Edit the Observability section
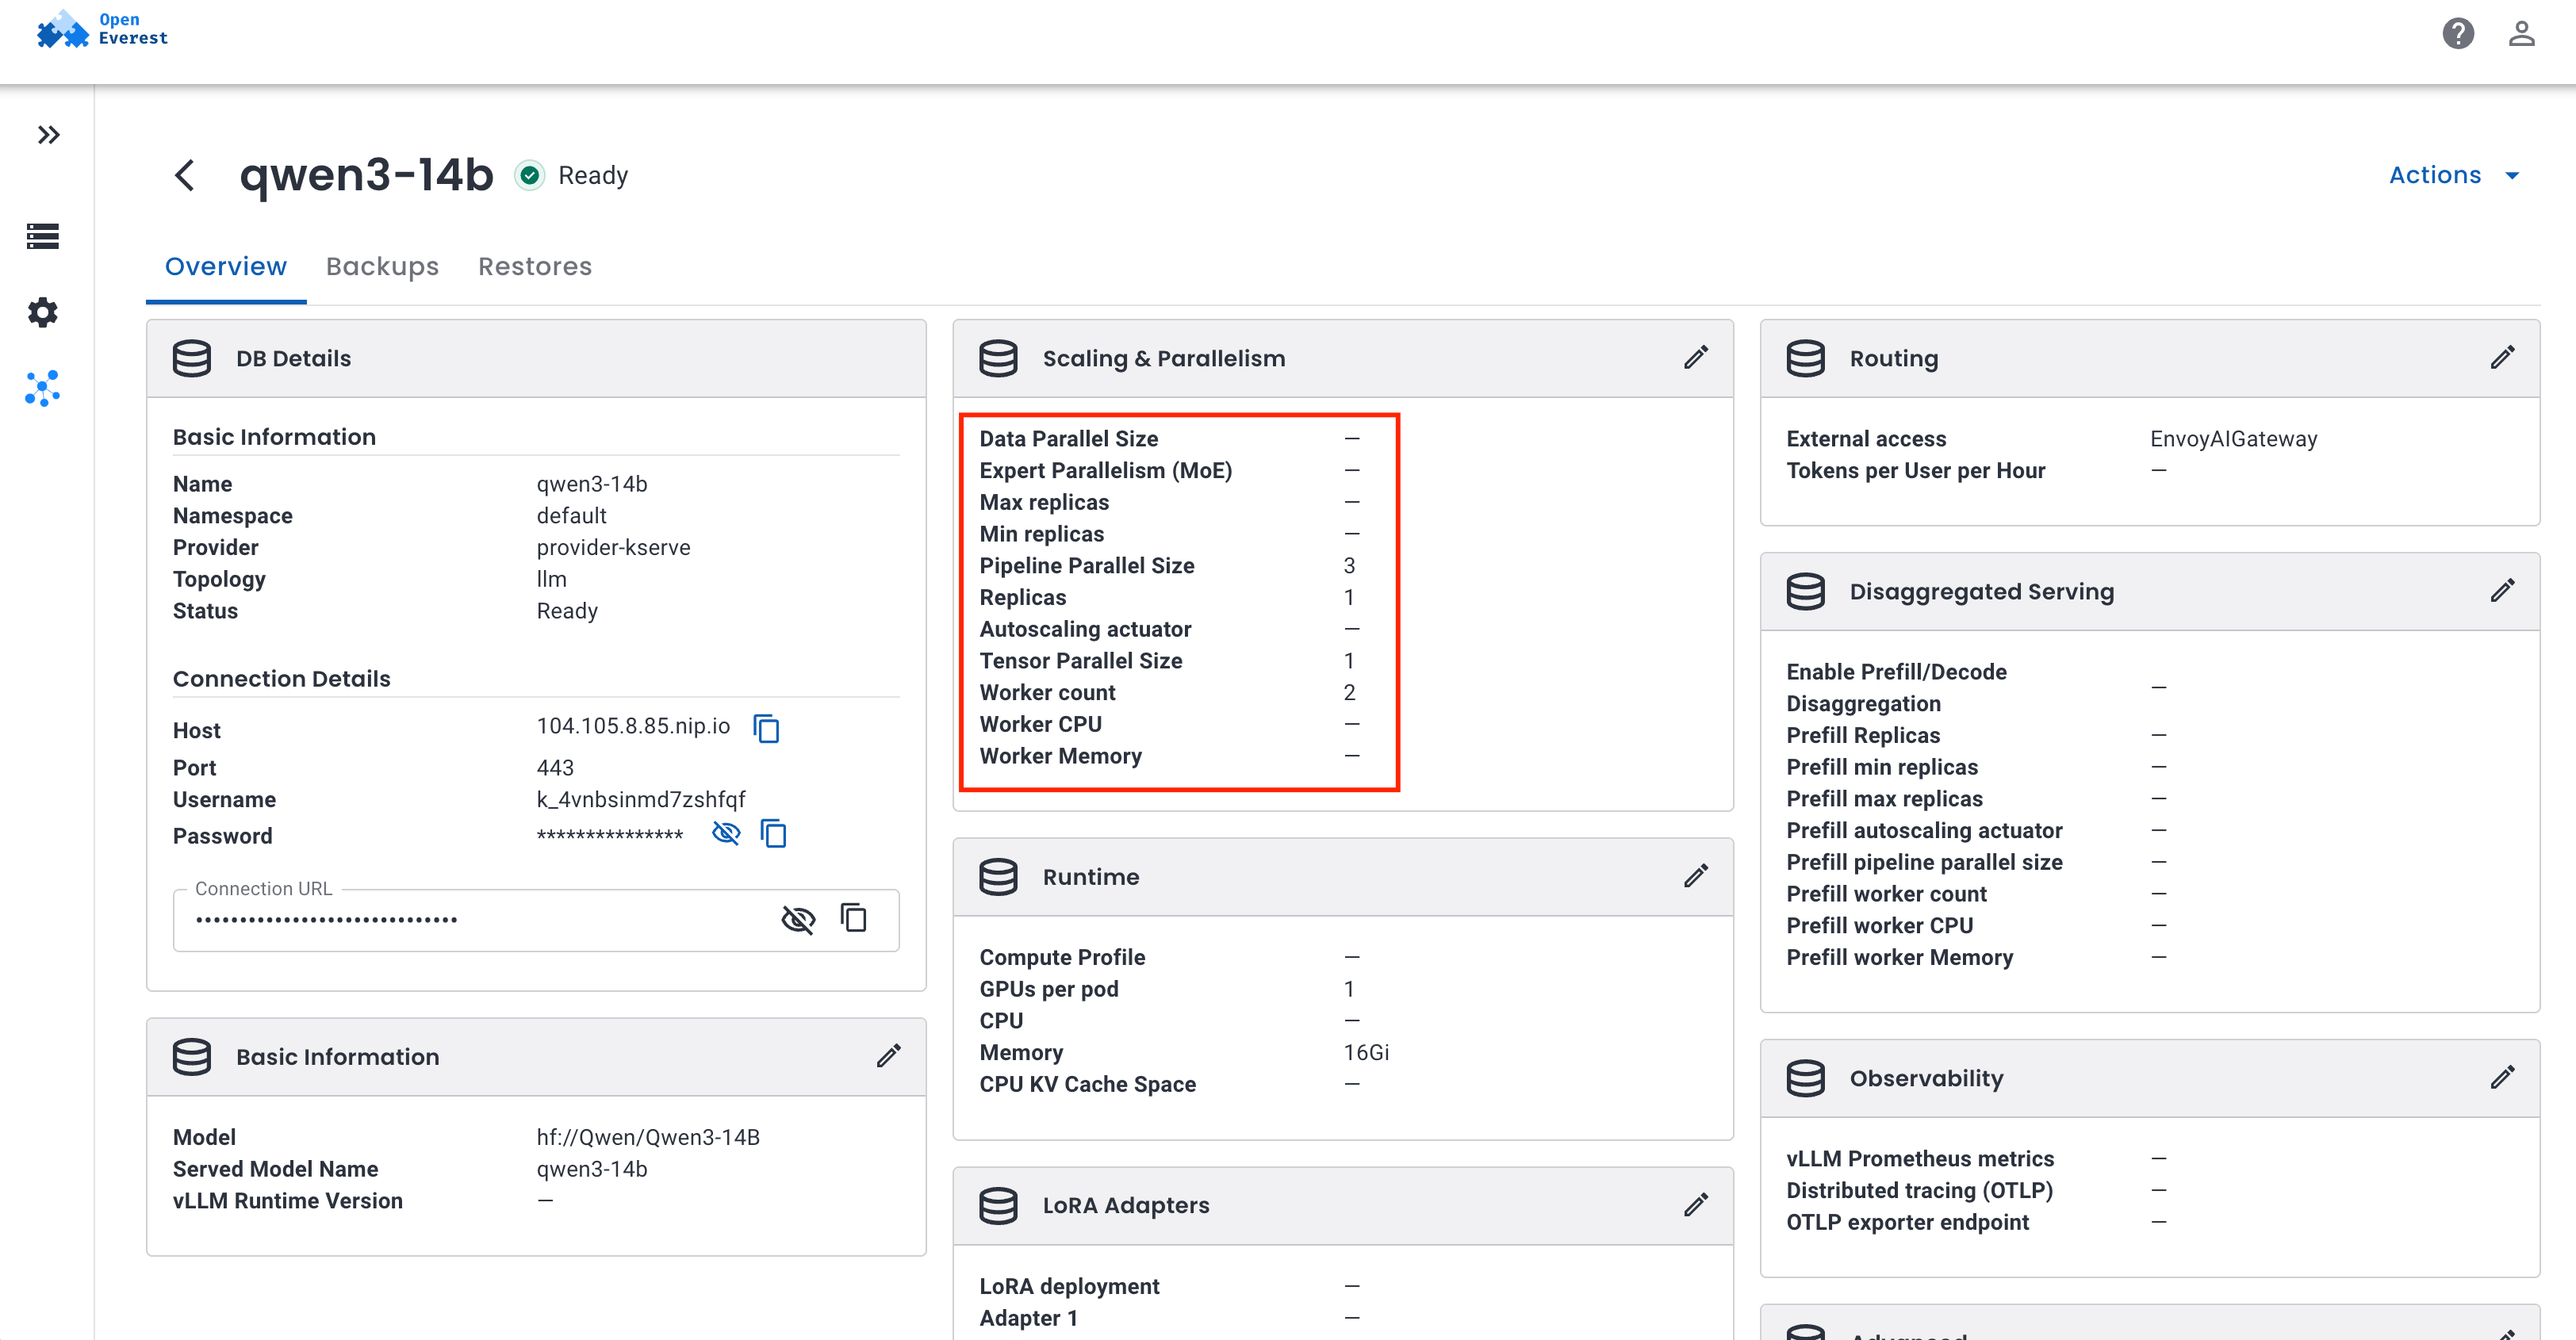Image resolution: width=2576 pixels, height=1340 pixels. pos(2503,1077)
